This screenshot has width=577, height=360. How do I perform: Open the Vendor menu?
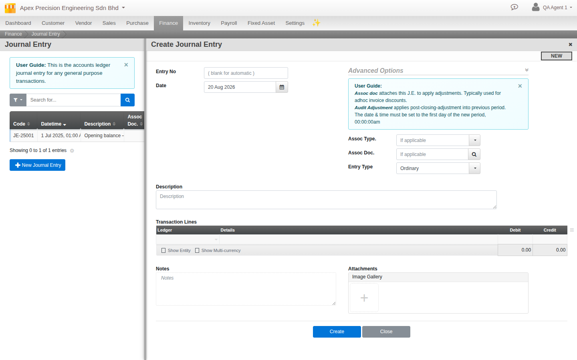pyautogui.click(x=83, y=23)
